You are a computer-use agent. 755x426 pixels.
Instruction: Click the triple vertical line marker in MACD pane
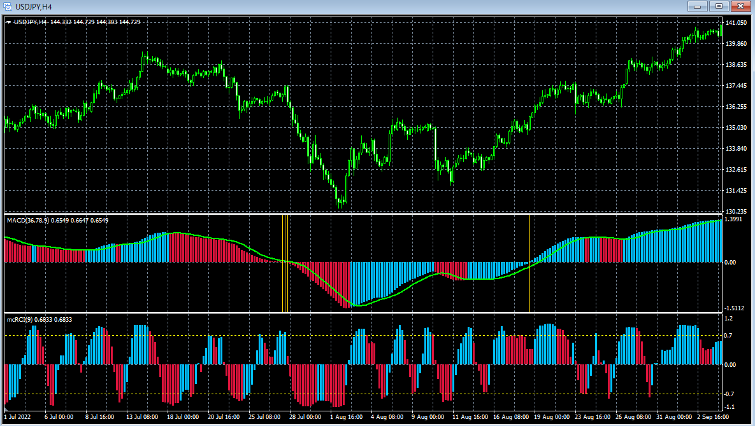286,264
